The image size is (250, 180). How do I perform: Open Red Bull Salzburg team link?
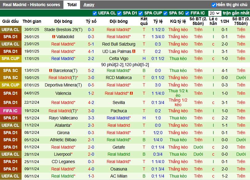point(119,44)
